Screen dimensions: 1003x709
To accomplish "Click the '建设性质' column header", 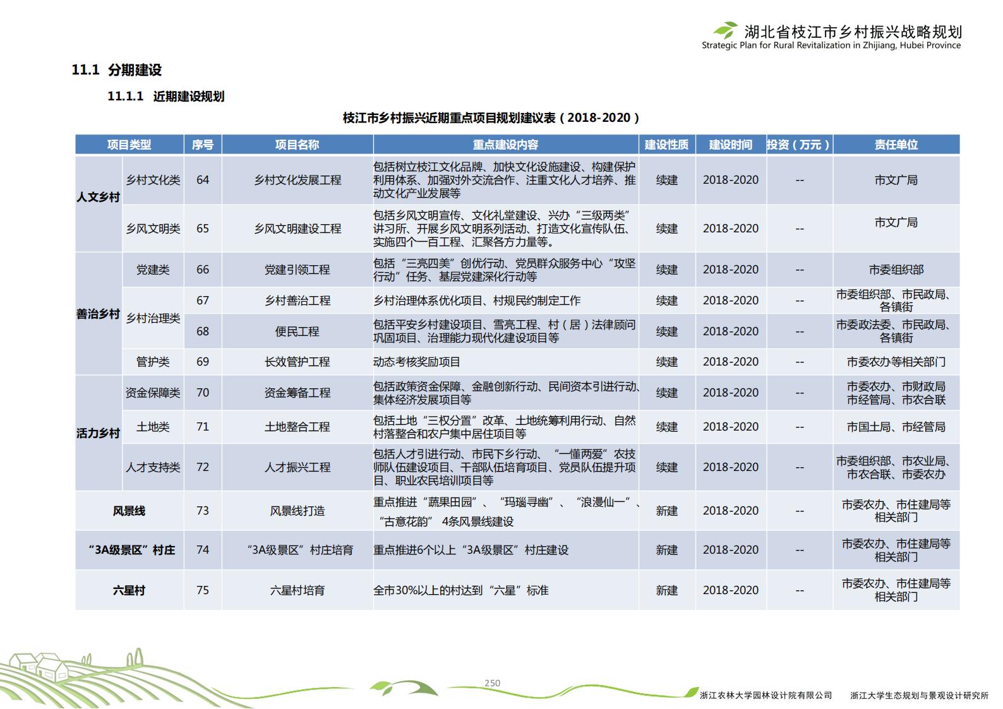I will [x=667, y=145].
